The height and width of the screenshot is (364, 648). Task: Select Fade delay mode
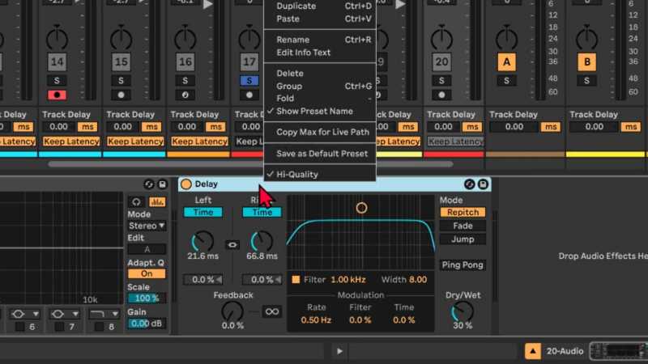[463, 226]
